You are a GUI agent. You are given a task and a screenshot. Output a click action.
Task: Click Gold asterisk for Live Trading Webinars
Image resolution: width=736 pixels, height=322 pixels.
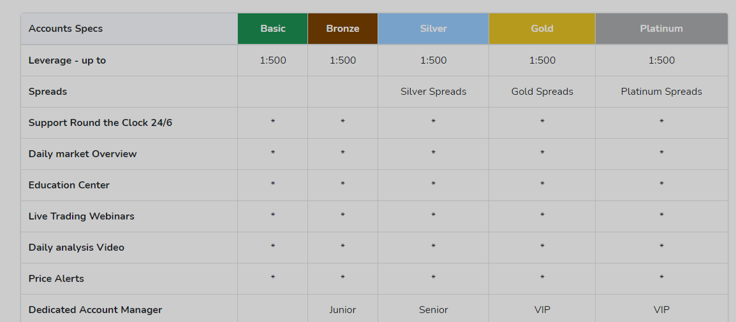[x=542, y=216]
